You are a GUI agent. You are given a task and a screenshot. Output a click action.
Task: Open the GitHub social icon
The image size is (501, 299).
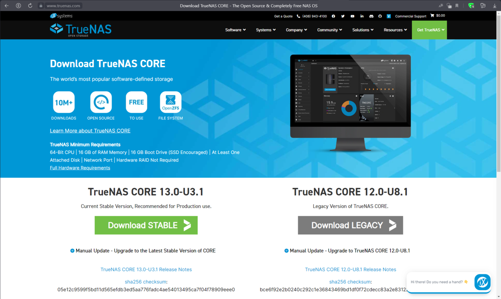[x=380, y=16]
